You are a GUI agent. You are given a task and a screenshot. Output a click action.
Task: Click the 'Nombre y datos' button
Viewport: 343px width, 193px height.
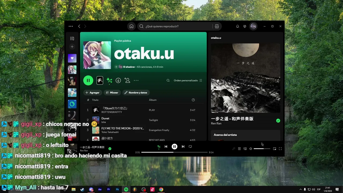(136, 92)
